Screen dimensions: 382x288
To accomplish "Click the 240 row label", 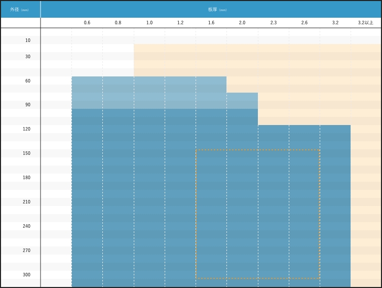I will click(x=27, y=226).
